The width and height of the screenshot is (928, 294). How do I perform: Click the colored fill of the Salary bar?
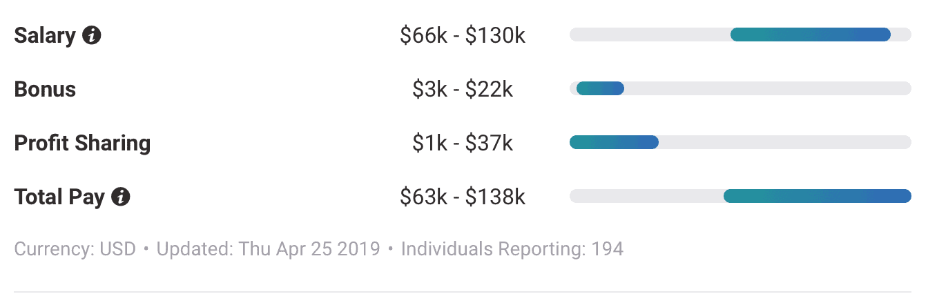tap(810, 35)
